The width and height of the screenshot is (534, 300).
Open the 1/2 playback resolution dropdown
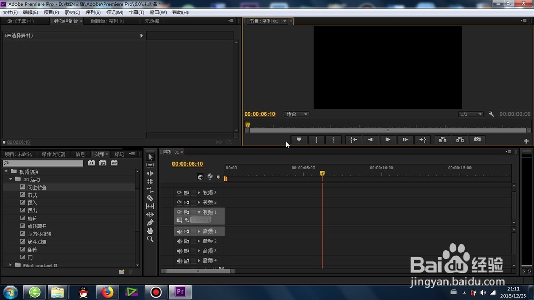coord(470,114)
